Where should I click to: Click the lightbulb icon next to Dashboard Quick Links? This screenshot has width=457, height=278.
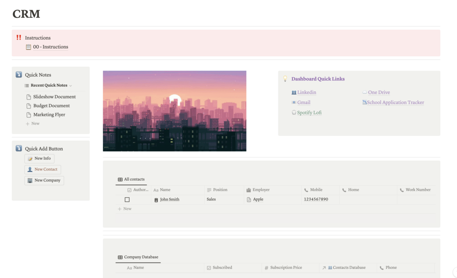(x=285, y=79)
